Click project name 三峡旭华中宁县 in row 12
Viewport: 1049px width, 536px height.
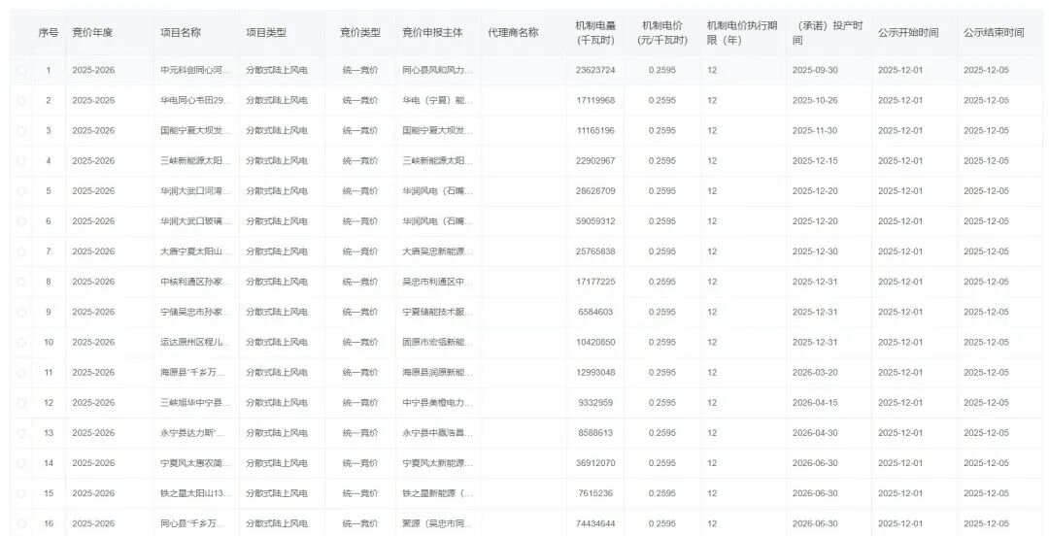click(x=197, y=403)
